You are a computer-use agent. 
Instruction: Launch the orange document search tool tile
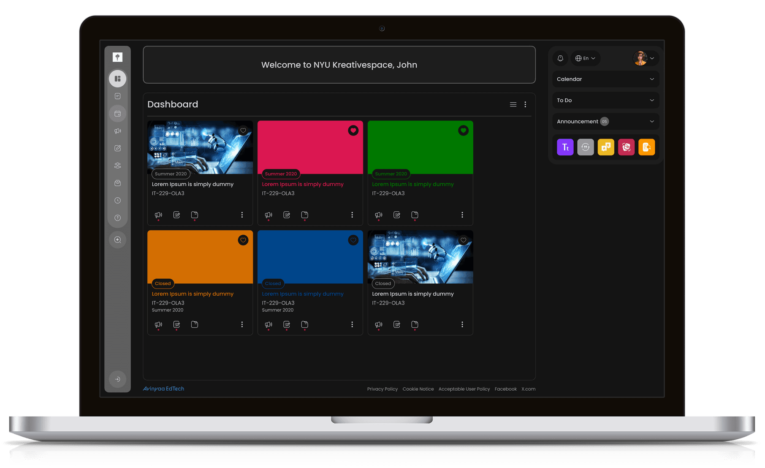coord(646,147)
